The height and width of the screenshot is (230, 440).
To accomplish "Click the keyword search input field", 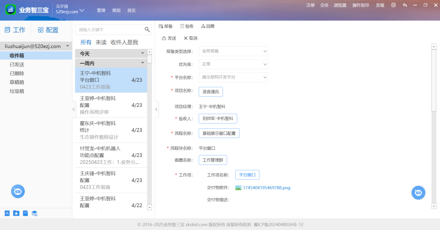I will click(109, 30).
